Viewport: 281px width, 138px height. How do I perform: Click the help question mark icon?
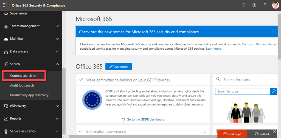pyautogui.click(x=265, y=5)
